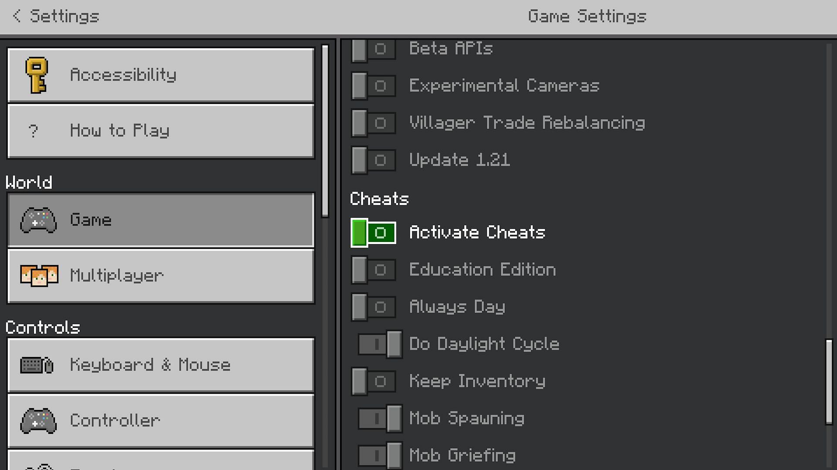Click the Controller settings icon
The image size is (837, 470).
(x=38, y=419)
